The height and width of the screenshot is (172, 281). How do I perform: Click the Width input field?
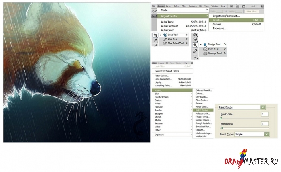pyautogui.click(x=219, y=12)
